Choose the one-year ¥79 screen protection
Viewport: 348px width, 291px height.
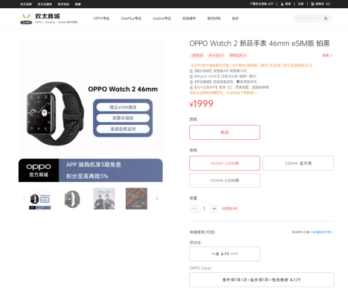[225, 254]
